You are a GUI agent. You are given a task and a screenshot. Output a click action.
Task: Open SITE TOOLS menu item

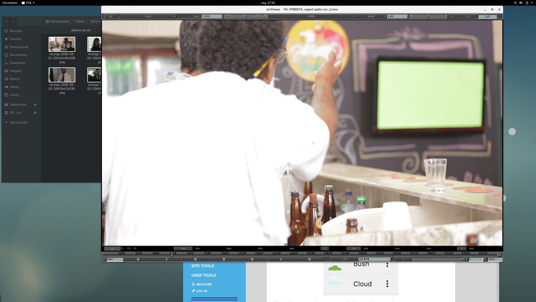[203, 266]
